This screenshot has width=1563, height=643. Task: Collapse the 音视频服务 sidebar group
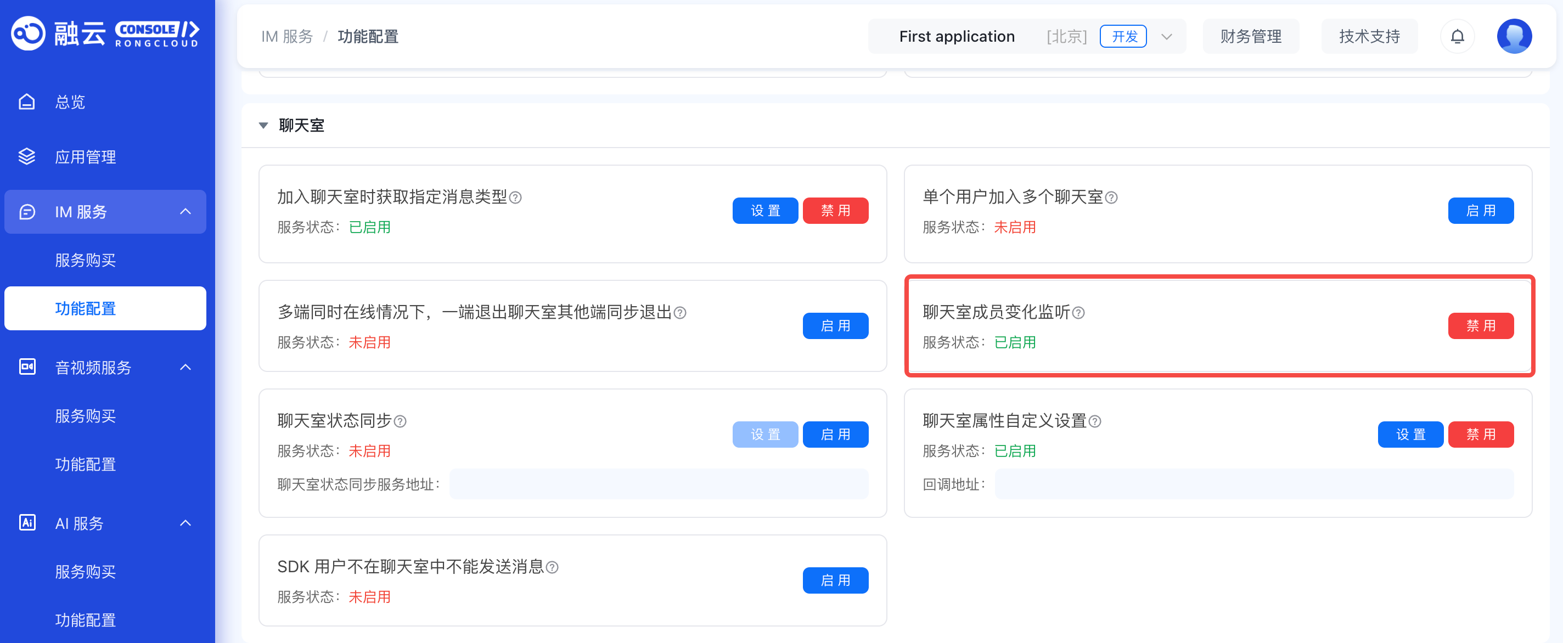click(185, 367)
